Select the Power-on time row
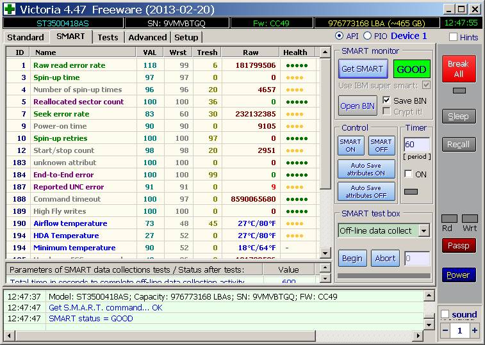485x345 pixels. [x=162, y=126]
